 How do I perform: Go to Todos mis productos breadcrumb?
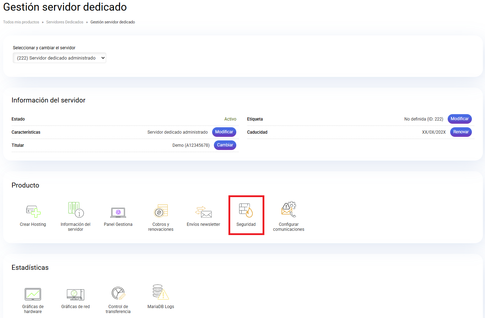tap(21, 22)
